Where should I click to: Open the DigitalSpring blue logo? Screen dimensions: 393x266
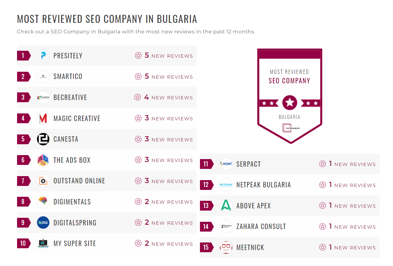pyautogui.click(x=43, y=223)
